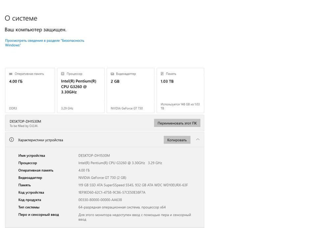329x228 pixels.
Task: Click the info icon beside Характеристики устройства
Action: [x=12, y=140]
